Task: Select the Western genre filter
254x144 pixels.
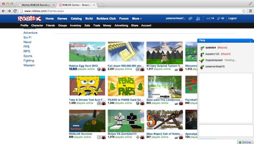Action: [x=29, y=65]
